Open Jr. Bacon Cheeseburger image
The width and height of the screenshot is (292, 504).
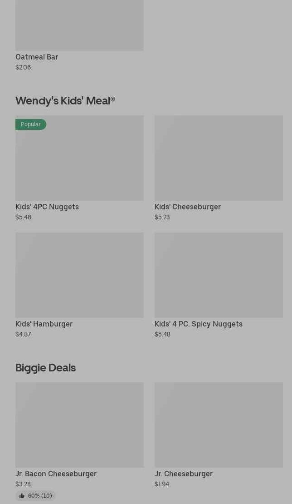[x=80, y=425]
